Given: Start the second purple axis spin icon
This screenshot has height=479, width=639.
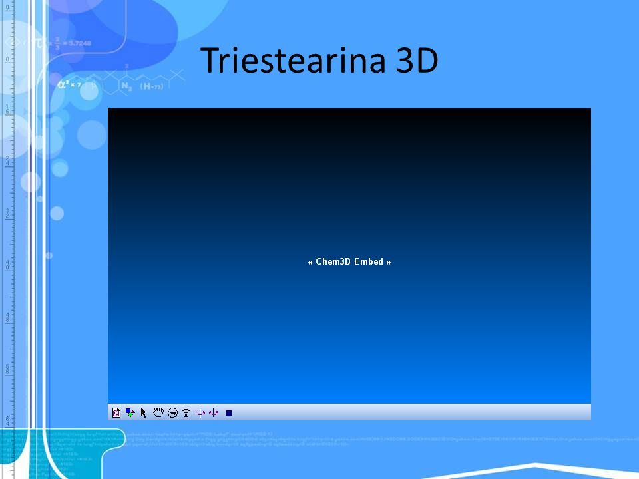Looking at the screenshot, I should pos(214,413).
